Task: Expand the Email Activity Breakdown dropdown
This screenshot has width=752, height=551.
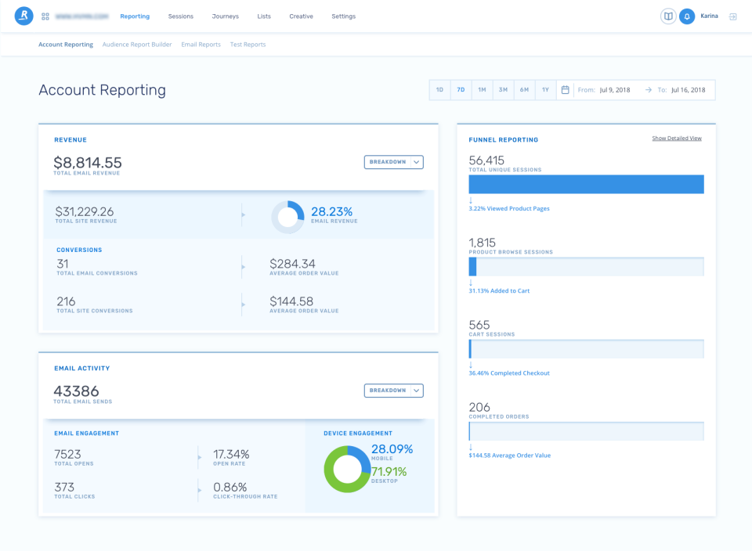Action: (394, 391)
